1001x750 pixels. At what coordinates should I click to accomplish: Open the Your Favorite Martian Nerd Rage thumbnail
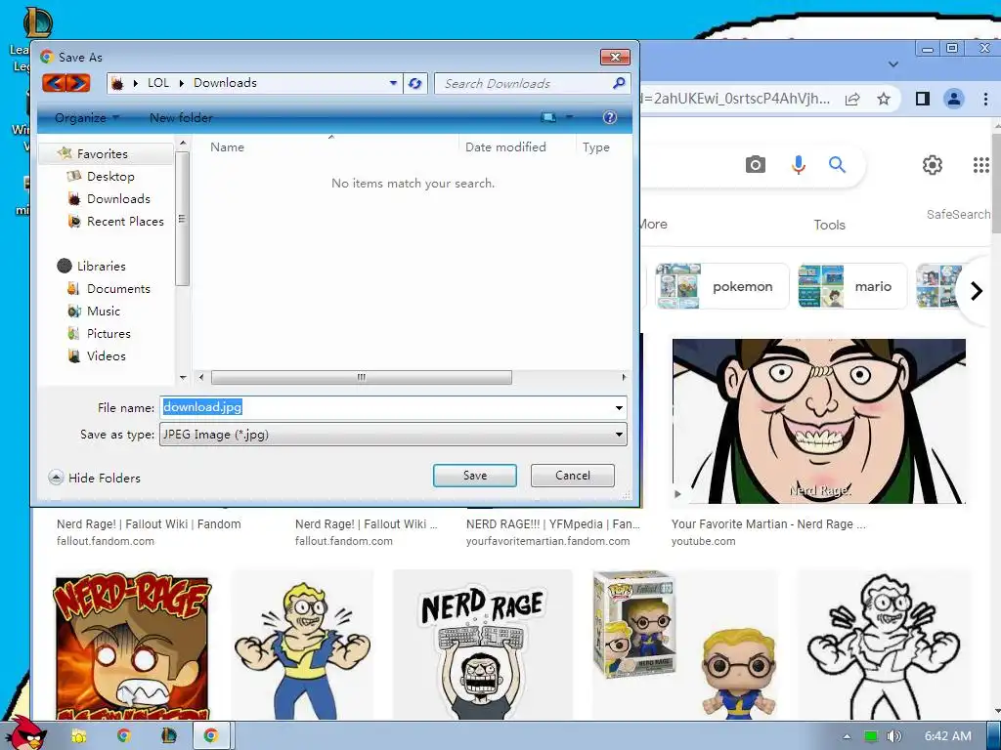818,422
